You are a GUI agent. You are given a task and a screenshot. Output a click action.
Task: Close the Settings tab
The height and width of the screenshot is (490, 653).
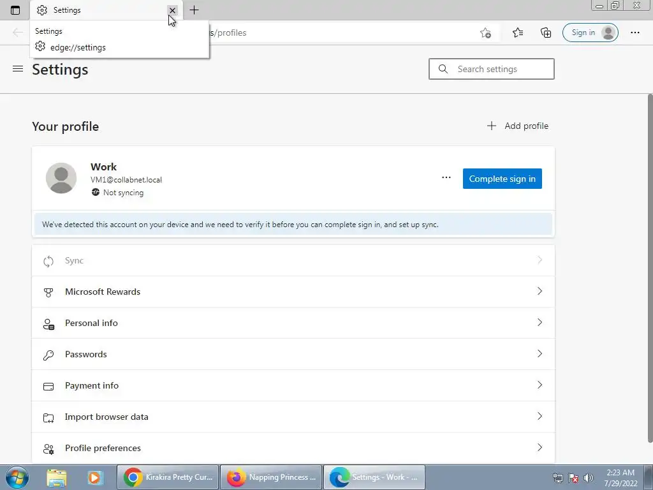point(172,10)
